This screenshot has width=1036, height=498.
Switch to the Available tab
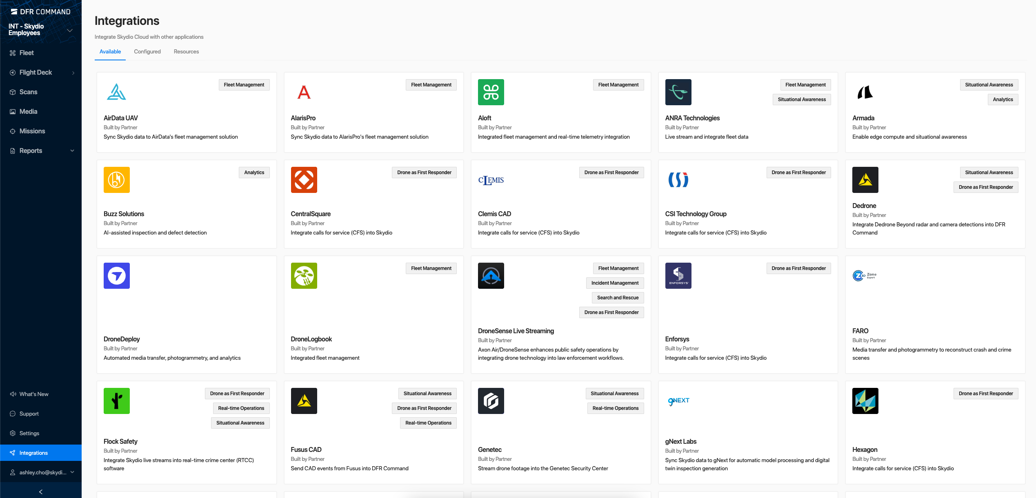(x=110, y=52)
